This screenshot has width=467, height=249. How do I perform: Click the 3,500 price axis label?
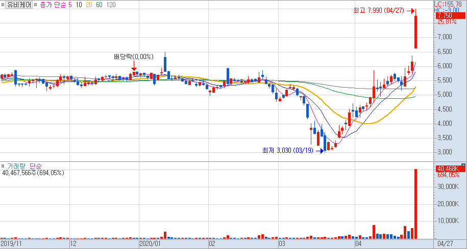[x=445, y=137]
